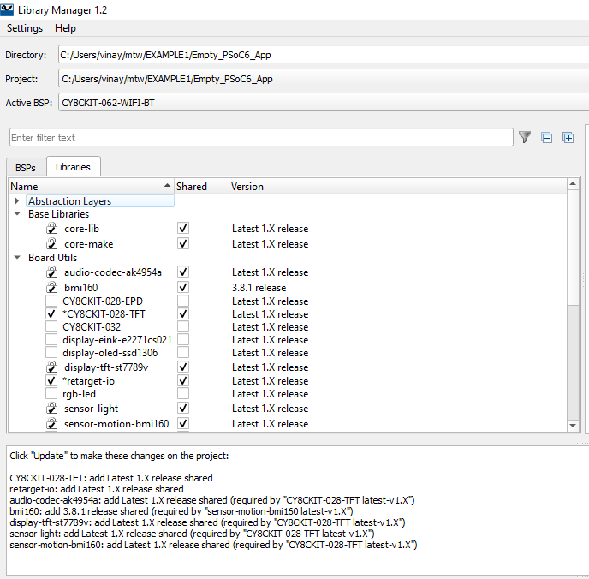Collapse the Base Libraries group
Image resolution: width=589 pixels, height=579 pixels.
(17, 214)
